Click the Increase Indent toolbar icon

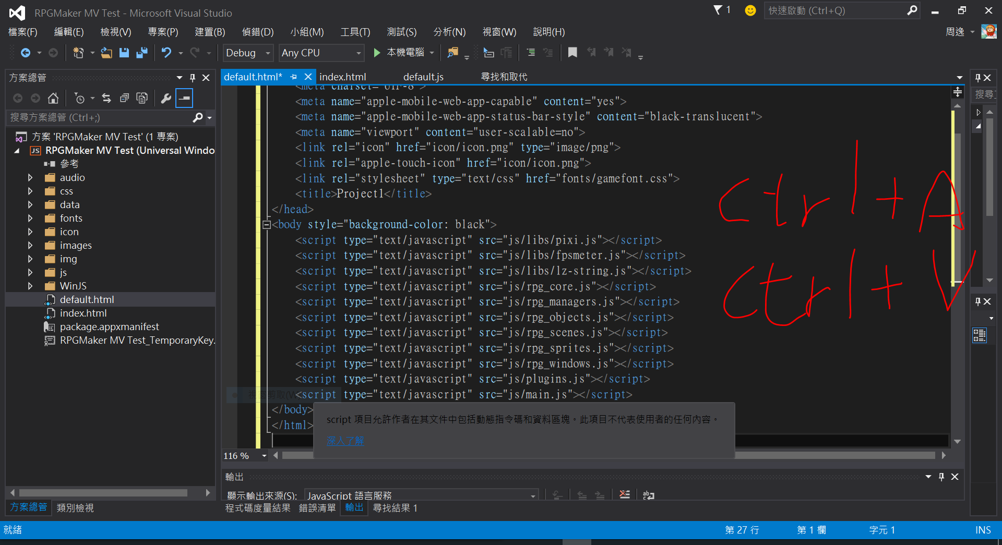pos(531,53)
